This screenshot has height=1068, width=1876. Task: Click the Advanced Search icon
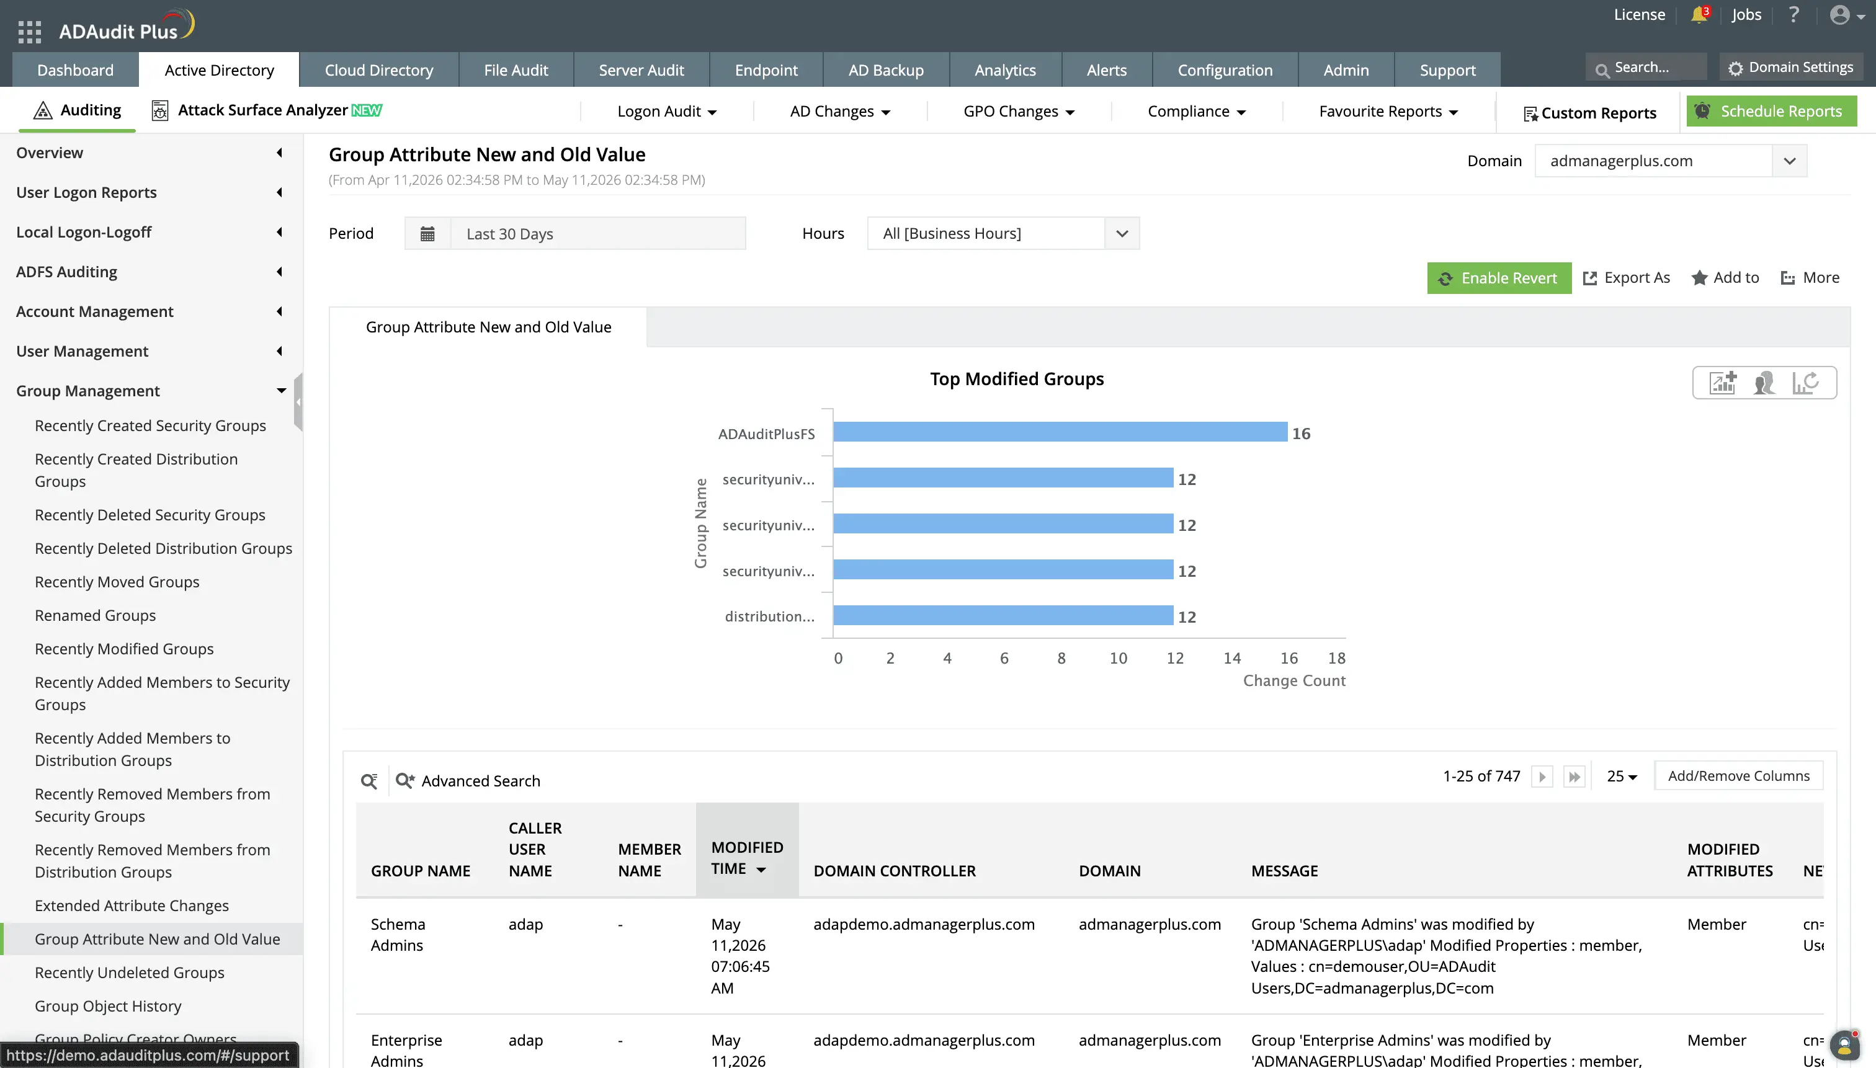(405, 780)
